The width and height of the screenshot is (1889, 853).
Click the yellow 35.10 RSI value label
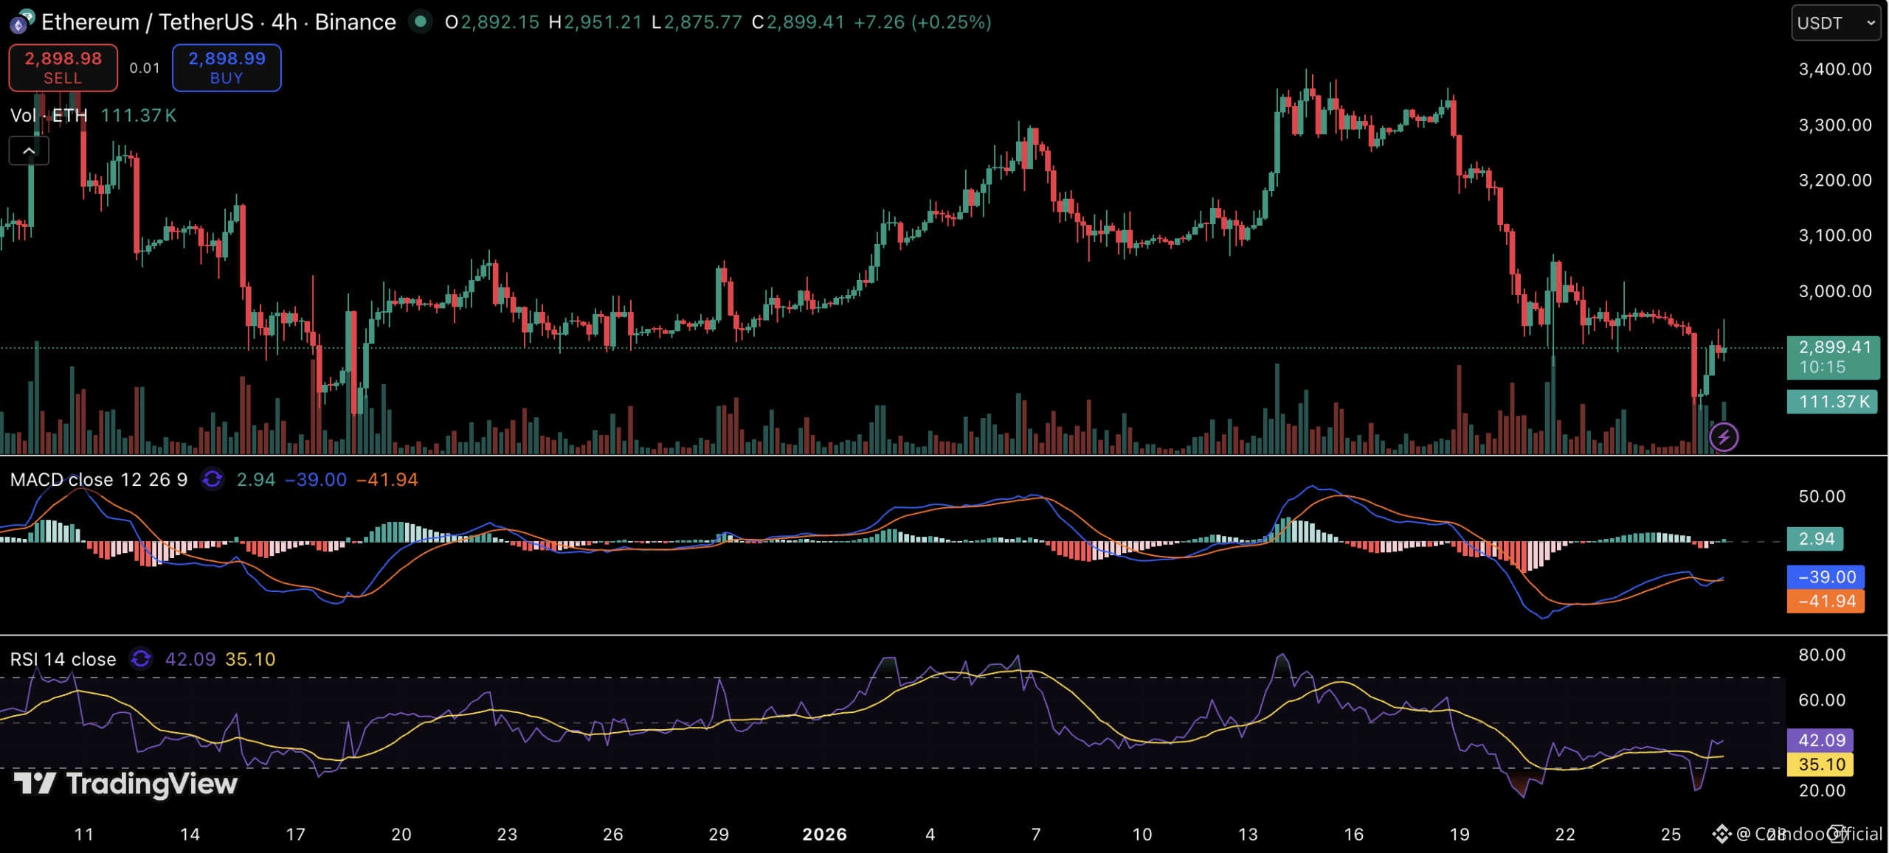[x=1820, y=765]
